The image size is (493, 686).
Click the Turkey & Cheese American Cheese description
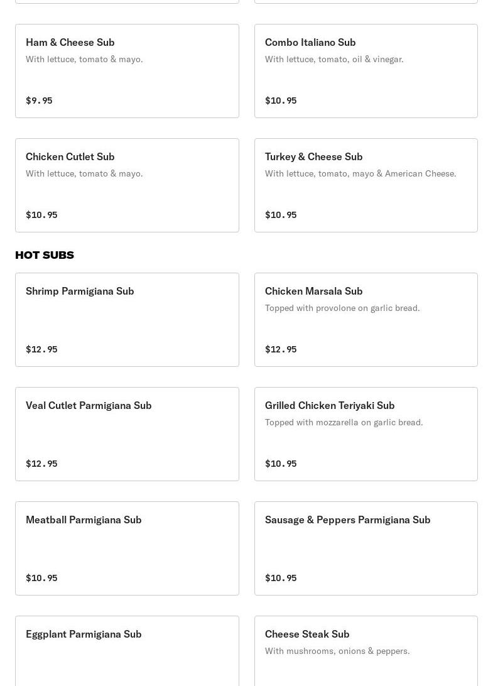(360, 173)
